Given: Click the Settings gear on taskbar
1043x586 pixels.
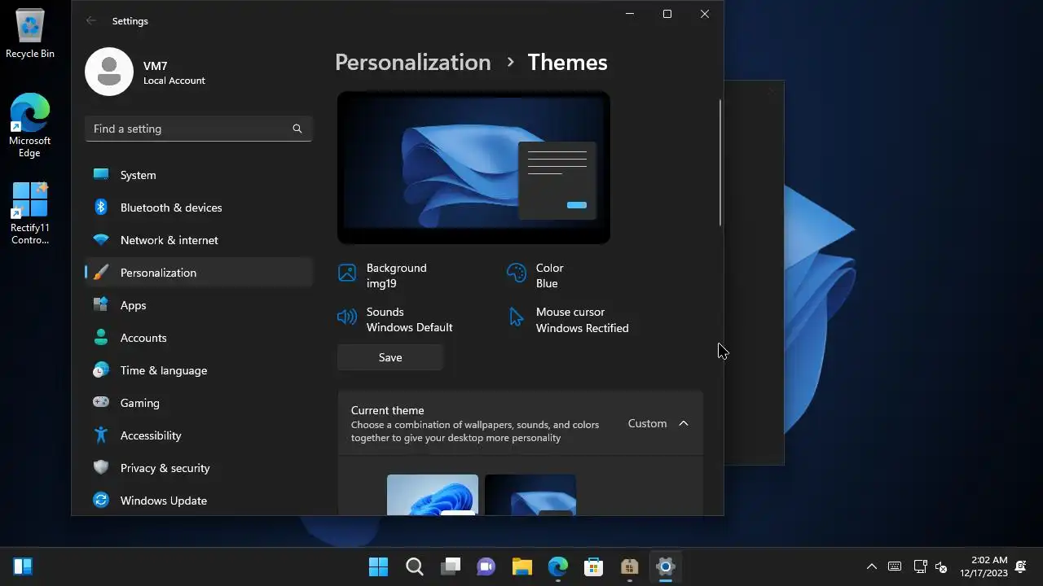Looking at the screenshot, I should coord(665,566).
